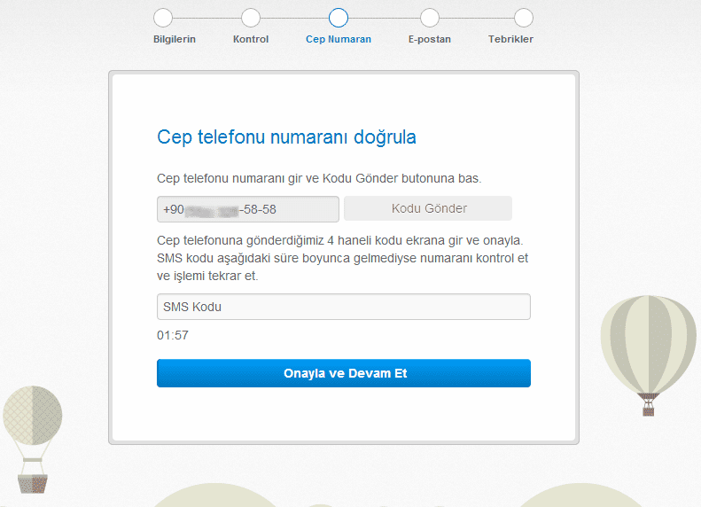Click the Tebrikler step circle

(x=523, y=18)
